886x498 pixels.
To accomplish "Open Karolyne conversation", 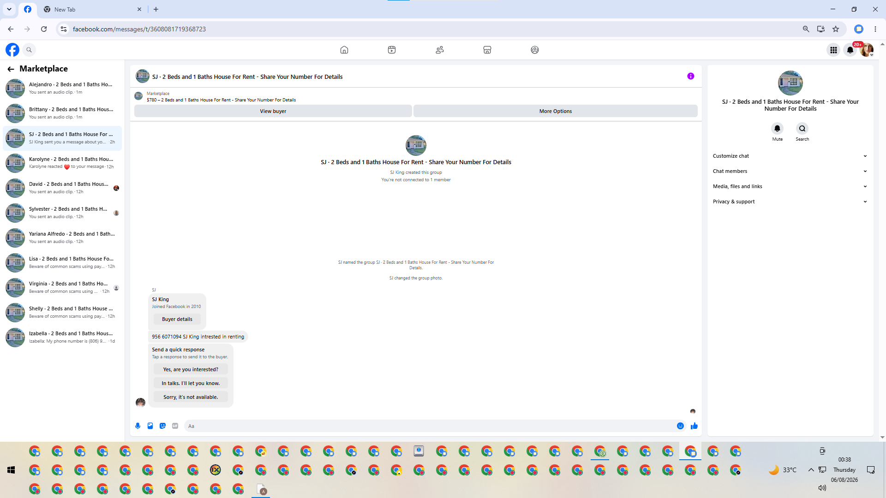I will point(63,163).
